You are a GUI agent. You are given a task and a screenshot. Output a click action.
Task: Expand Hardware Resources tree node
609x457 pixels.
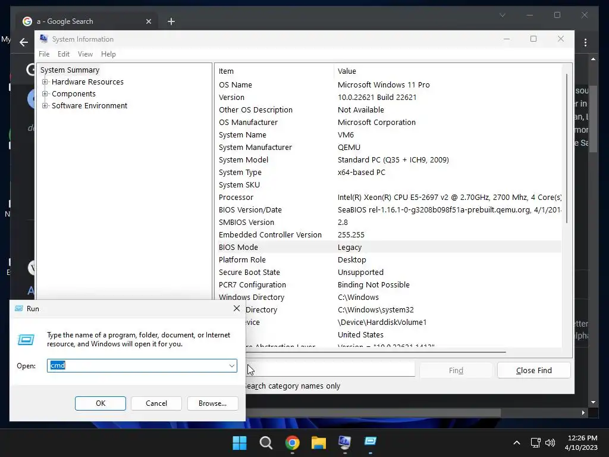point(45,82)
